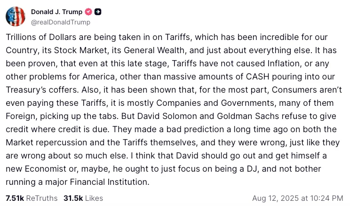Image resolution: width=350 pixels, height=206 pixels.
Task: Open Donald J. Trump display name
Action: coord(57,12)
